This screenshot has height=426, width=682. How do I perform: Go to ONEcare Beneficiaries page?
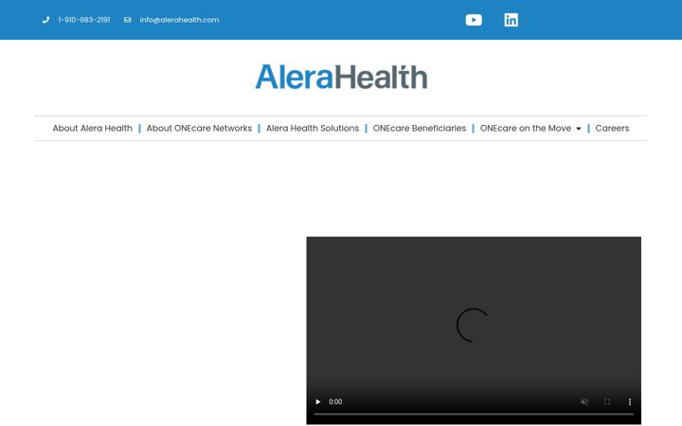[x=420, y=128]
